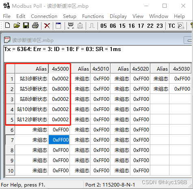Click the 站3诊断状态 alias cell
This screenshot has width=193, height=189.
coord(32,79)
